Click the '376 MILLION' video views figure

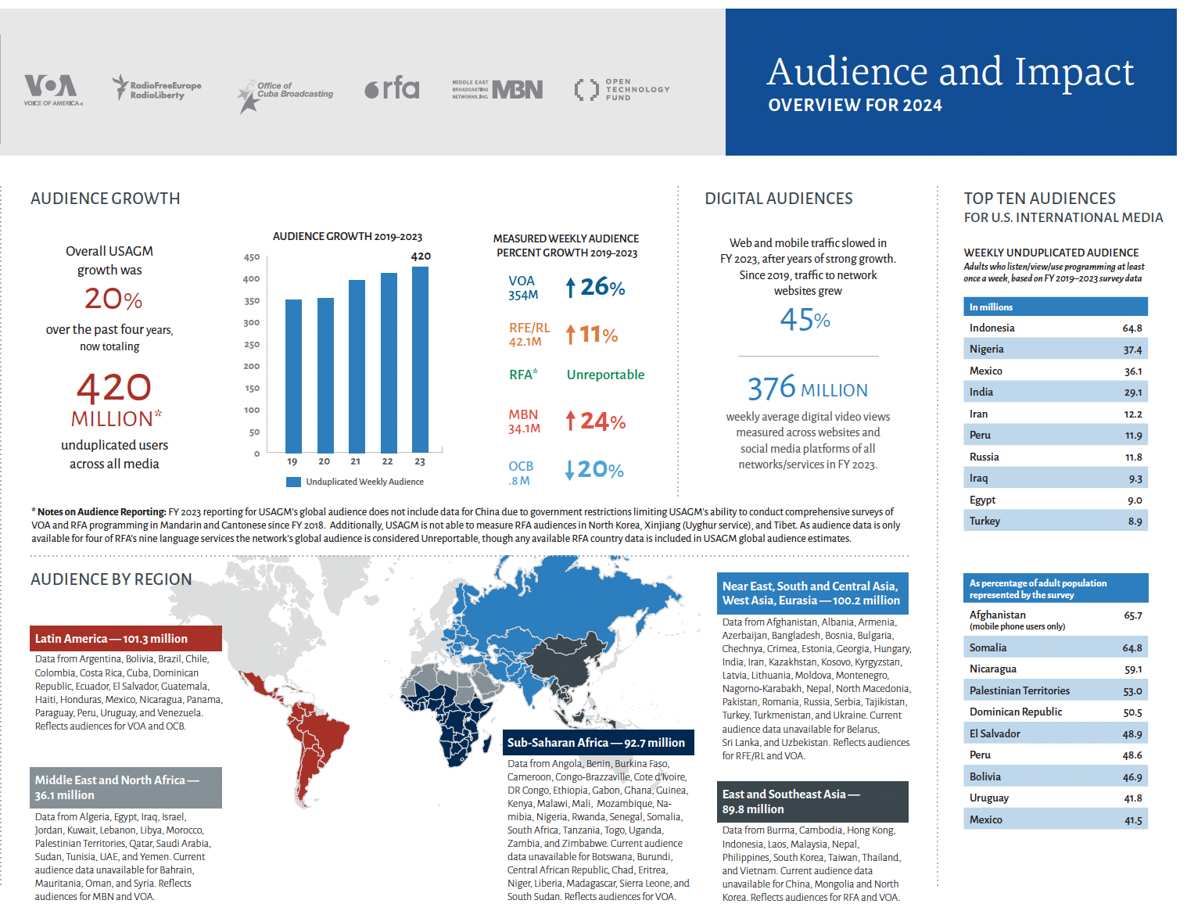point(807,388)
